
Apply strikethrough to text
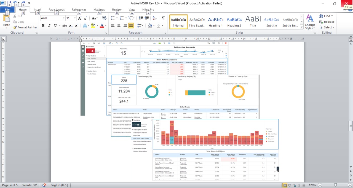tap(65, 26)
